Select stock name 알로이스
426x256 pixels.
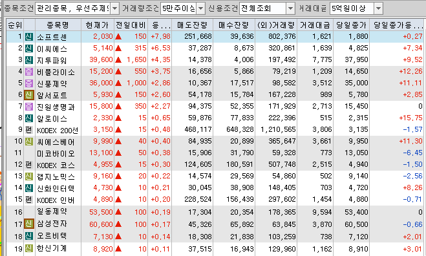coord(52,118)
